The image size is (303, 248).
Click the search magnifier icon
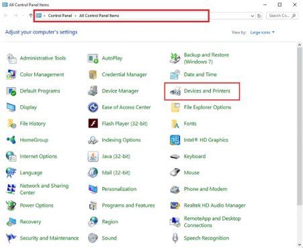click(294, 15)
